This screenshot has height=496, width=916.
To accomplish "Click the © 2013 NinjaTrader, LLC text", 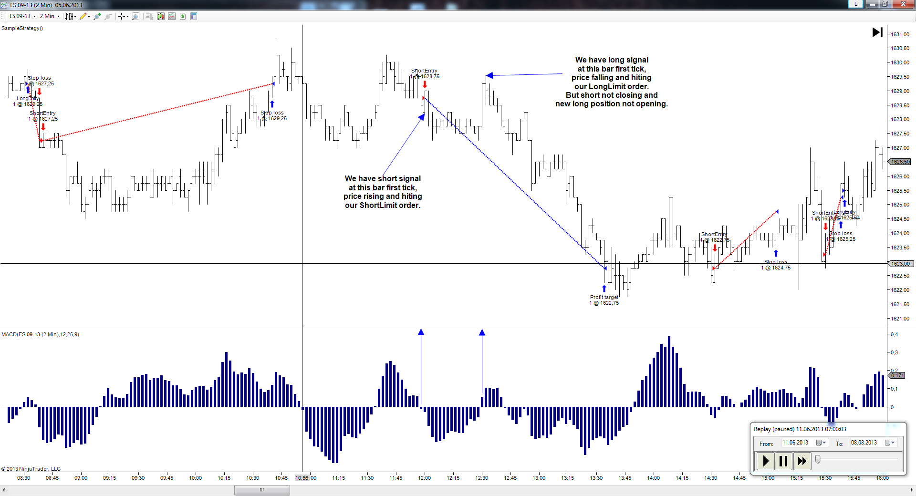I will [31, 469].
